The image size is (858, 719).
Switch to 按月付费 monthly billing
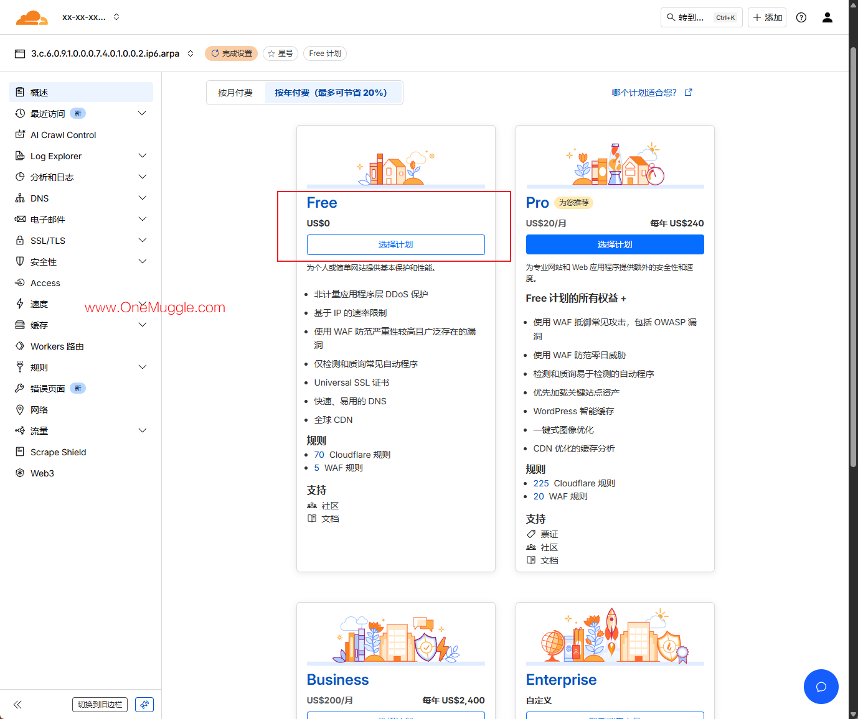click(235, 93)
